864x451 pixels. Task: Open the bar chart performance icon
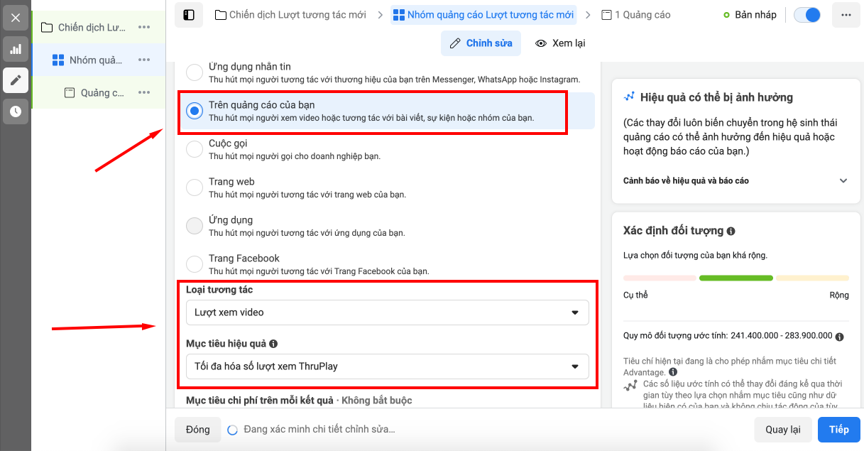(x=16, y=49)
